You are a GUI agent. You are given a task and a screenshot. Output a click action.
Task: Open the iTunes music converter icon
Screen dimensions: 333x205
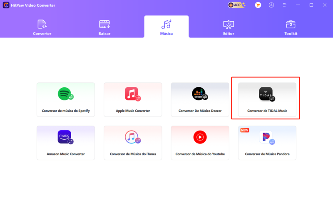133,137
